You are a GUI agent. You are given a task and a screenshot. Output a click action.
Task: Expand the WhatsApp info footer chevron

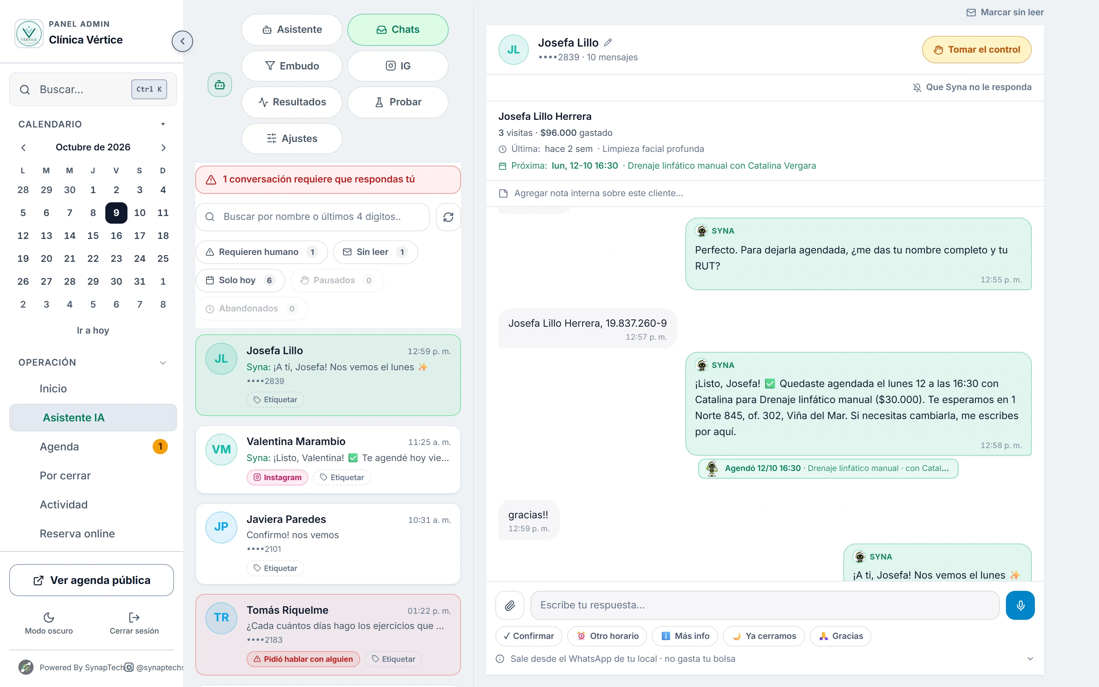[1030, 659]
